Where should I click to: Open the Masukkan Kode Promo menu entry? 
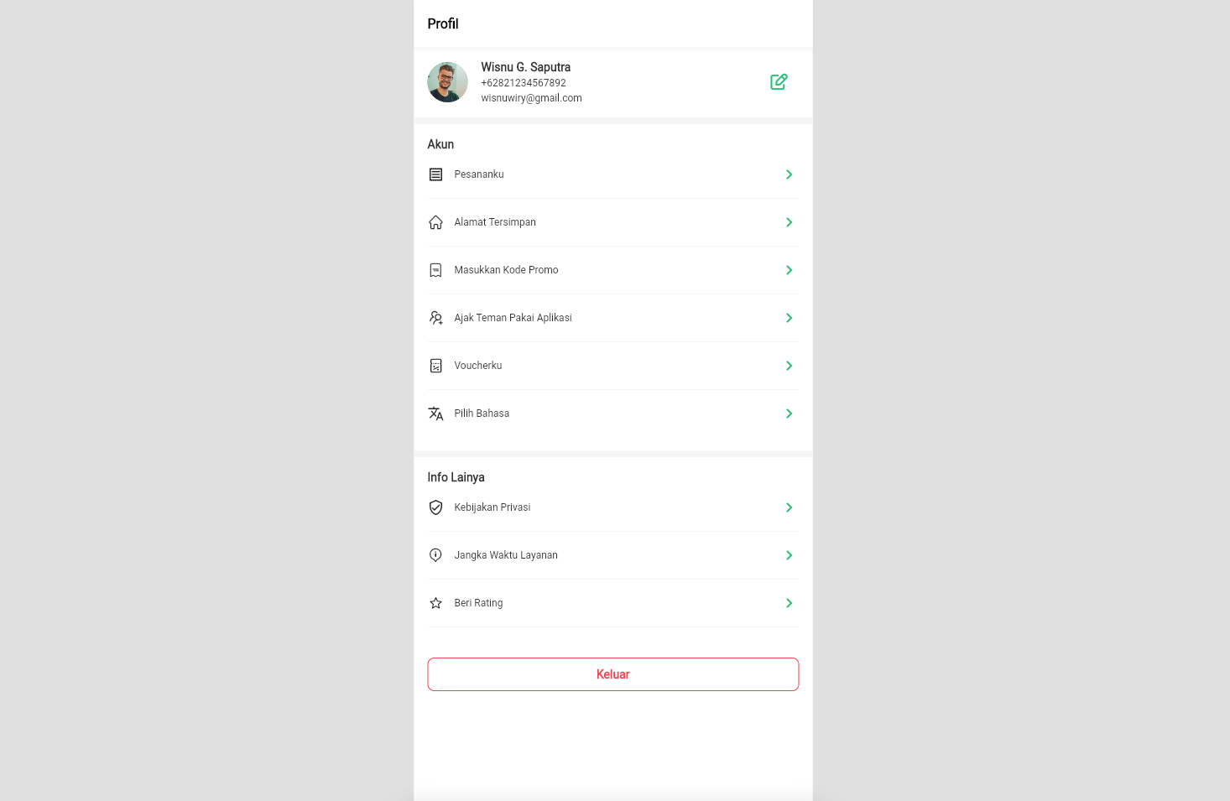pos(612,270)
